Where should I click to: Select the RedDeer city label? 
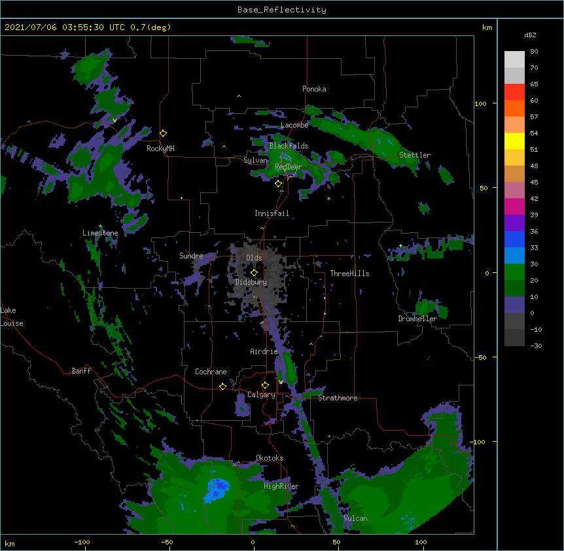click(x=289, y=167)
